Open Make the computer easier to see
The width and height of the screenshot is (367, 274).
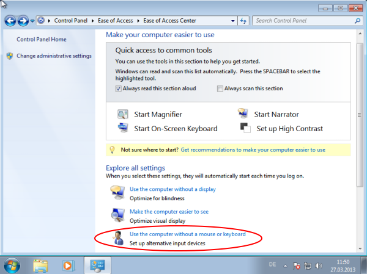169,211
